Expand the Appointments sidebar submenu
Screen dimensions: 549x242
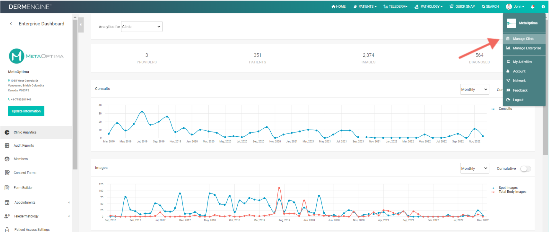pyautogui.click(x=68, y=203)
